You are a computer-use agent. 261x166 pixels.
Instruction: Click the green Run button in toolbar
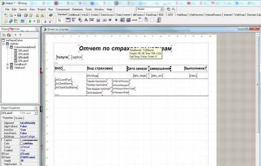[30, 21]
